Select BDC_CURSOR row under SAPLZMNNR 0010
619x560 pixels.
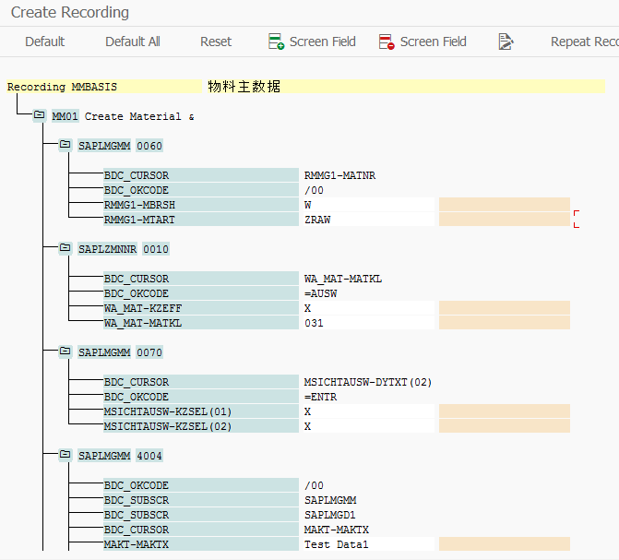click(201, 279)
